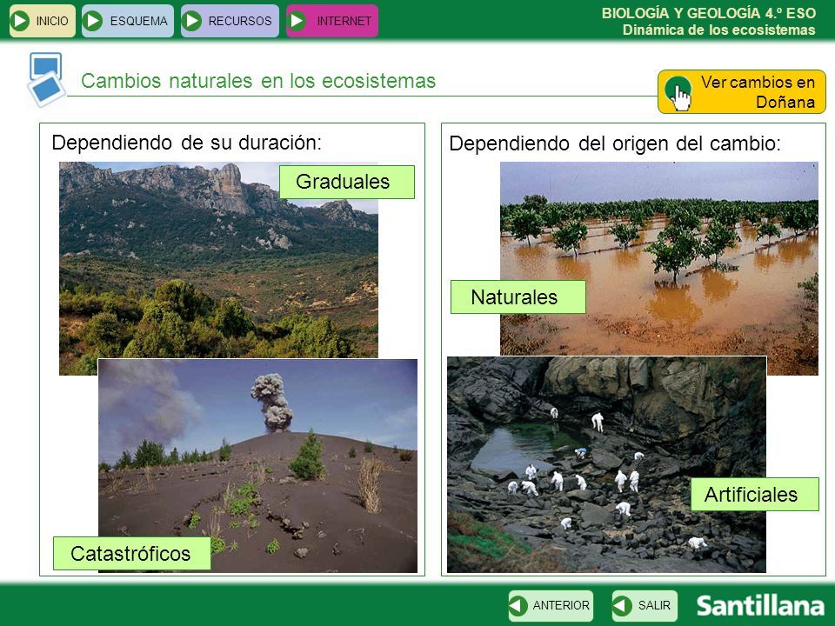Click text 'Dependiendo de su duración:'
This screenshot has width=835, height=626.
(x=187, y=143)
